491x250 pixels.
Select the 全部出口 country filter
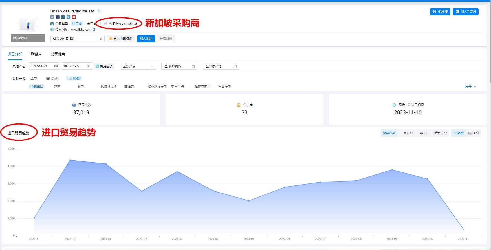37,87
